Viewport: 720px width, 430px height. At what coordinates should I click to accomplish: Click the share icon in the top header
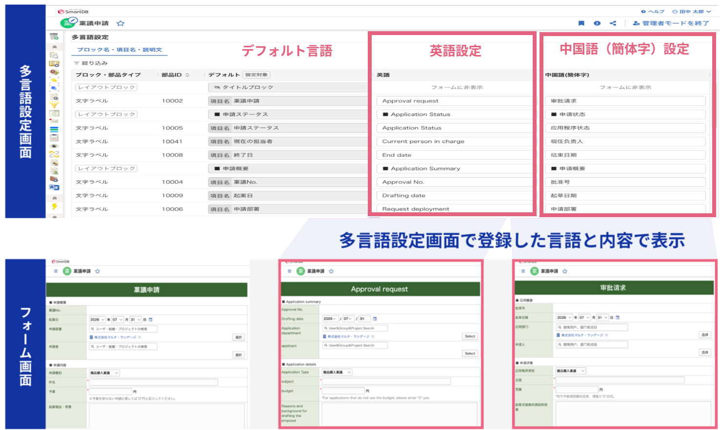pyautogui.click(x=613, y=23)
